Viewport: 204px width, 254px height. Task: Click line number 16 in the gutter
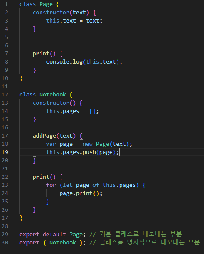click(5, 128)
